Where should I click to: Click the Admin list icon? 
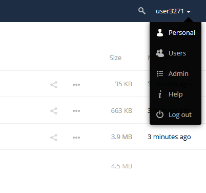click(x=160, y=73)
